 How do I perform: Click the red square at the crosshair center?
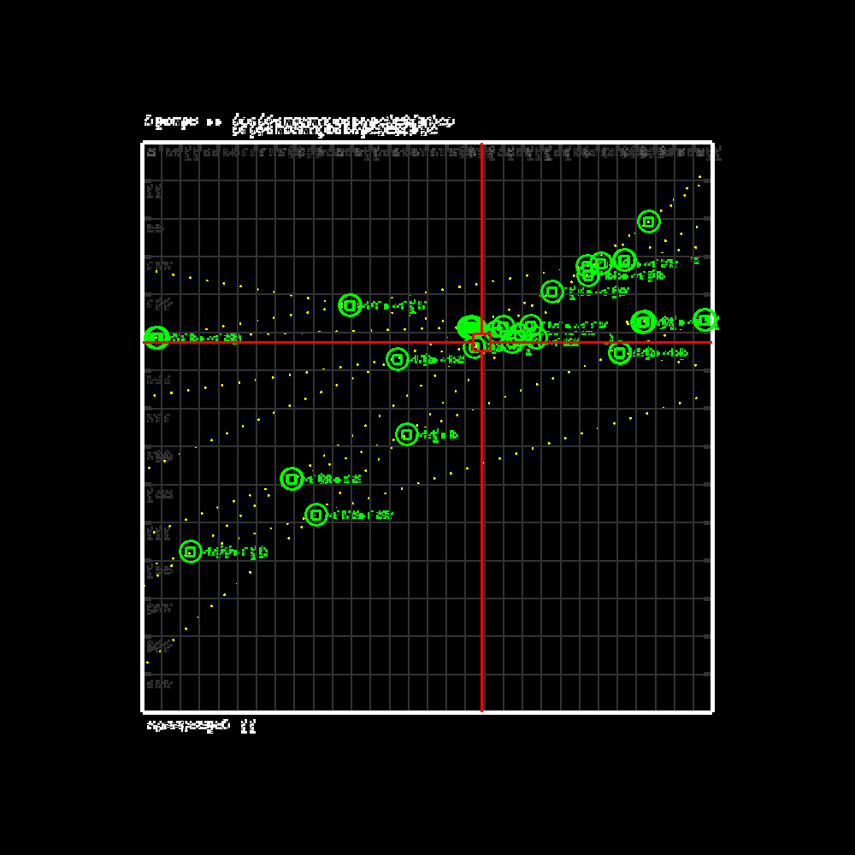coord(481,342)
